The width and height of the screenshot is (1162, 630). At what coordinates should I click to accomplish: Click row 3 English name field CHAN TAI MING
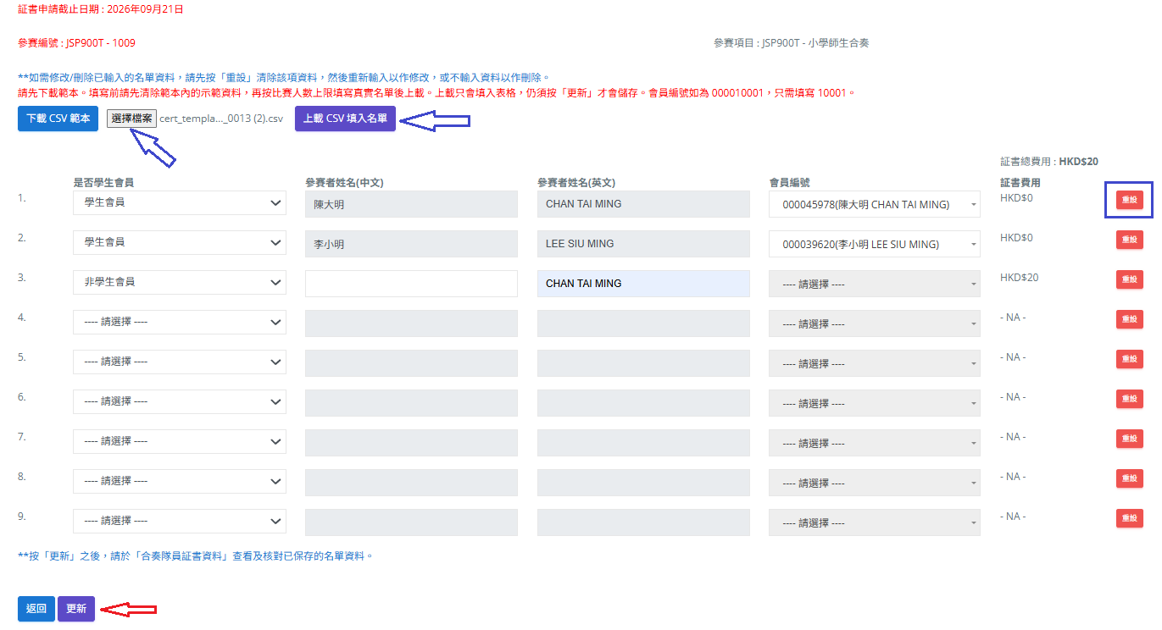pyautogui.click(x=643, y=284)
